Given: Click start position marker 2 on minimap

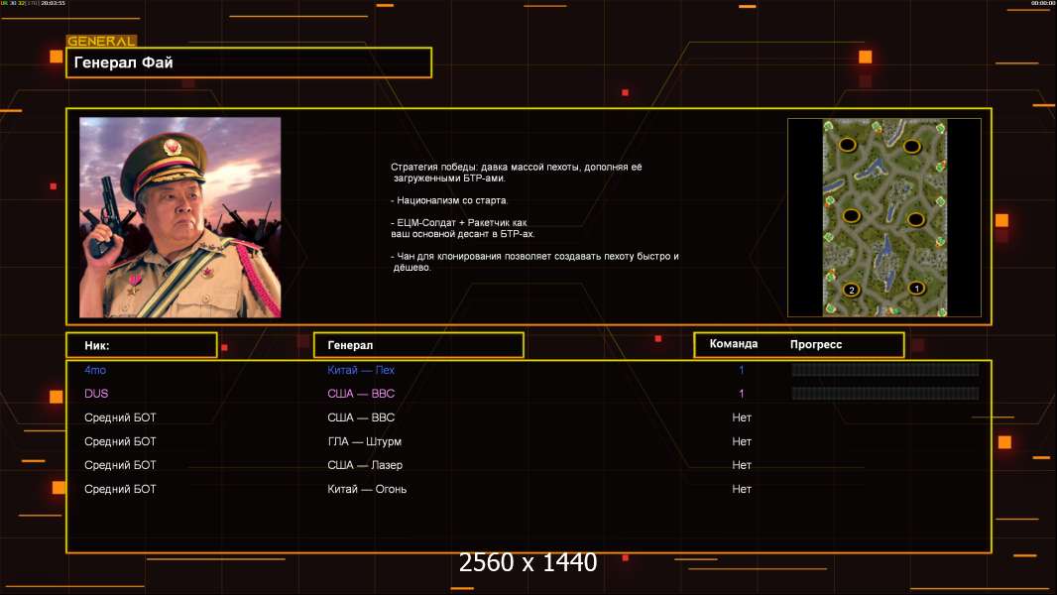Looking at the screenshot, I should coord(852,290).
